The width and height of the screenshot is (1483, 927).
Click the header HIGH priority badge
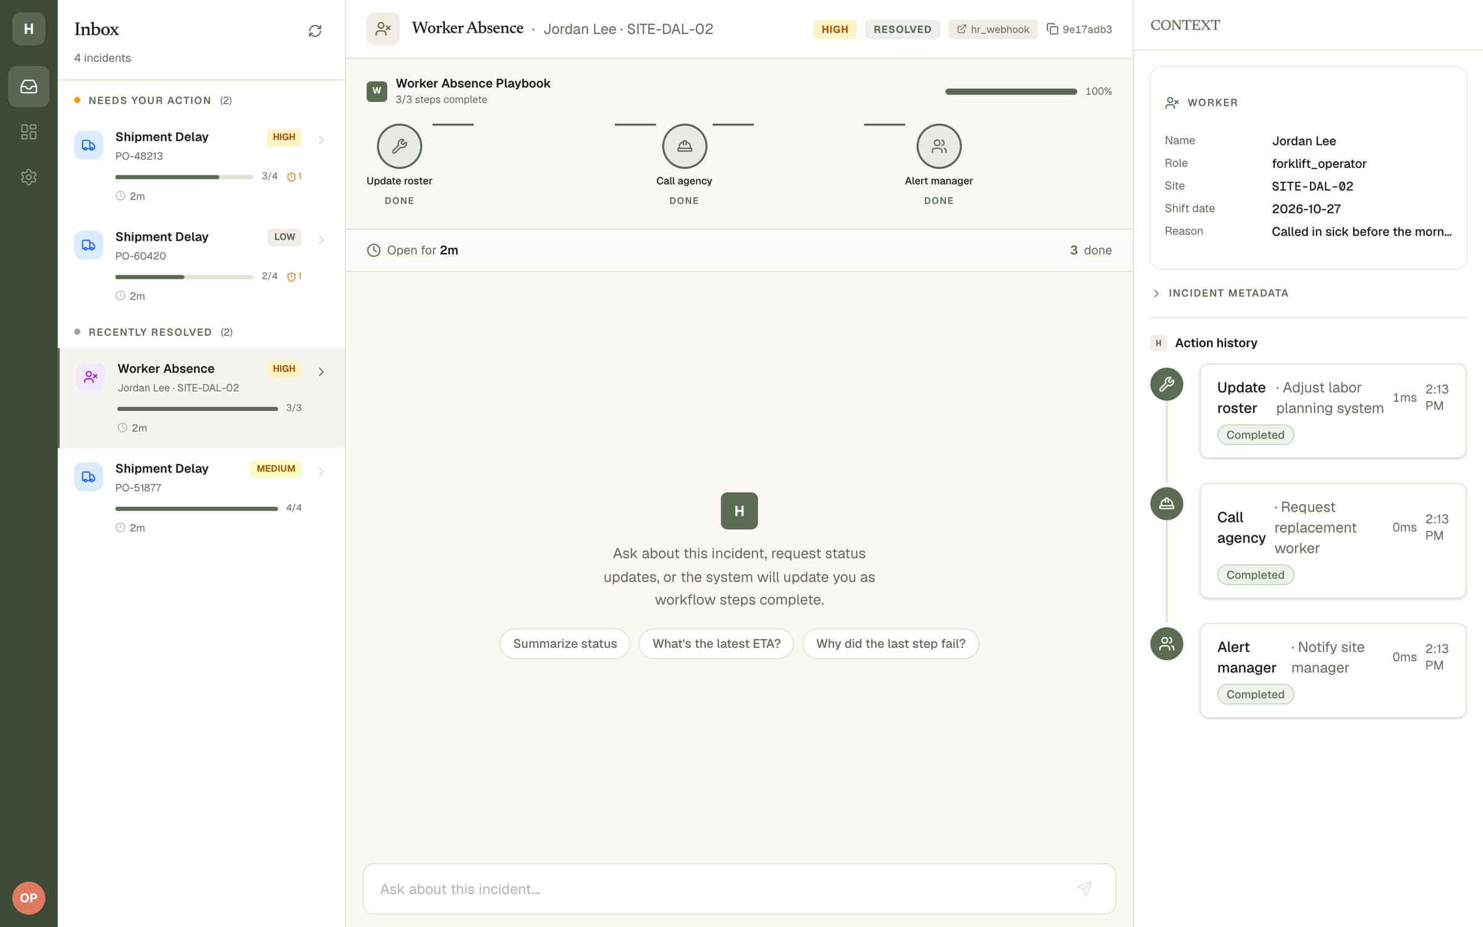[x=835, y=30]
